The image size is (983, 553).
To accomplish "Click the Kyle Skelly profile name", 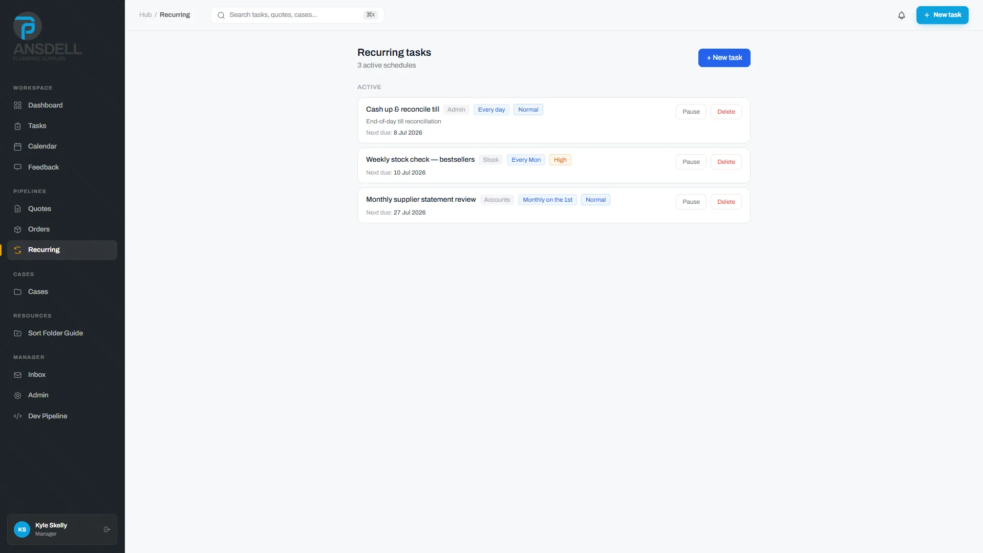I will [51, 525].
